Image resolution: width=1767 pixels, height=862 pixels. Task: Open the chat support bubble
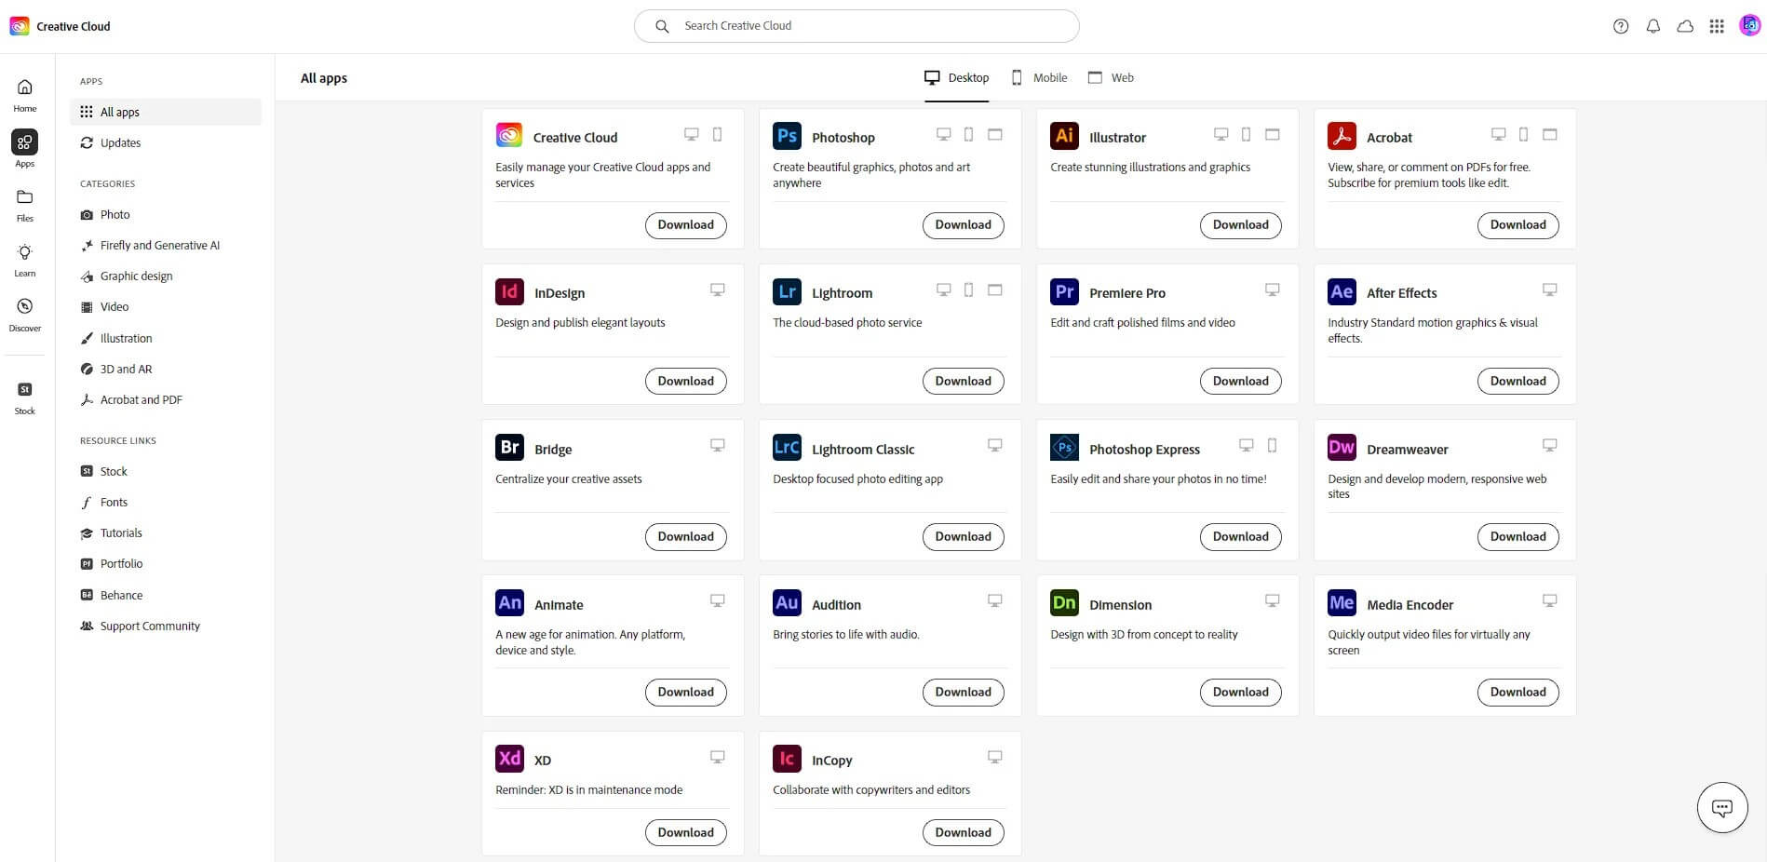(1722, 807)
